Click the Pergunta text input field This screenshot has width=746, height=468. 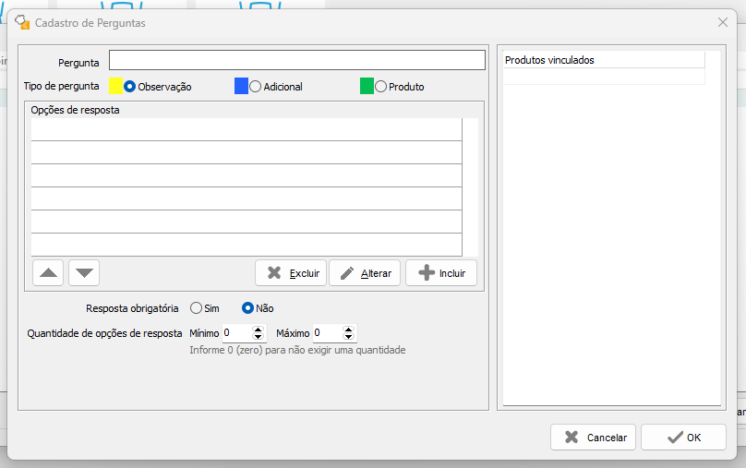pos(296,61)
